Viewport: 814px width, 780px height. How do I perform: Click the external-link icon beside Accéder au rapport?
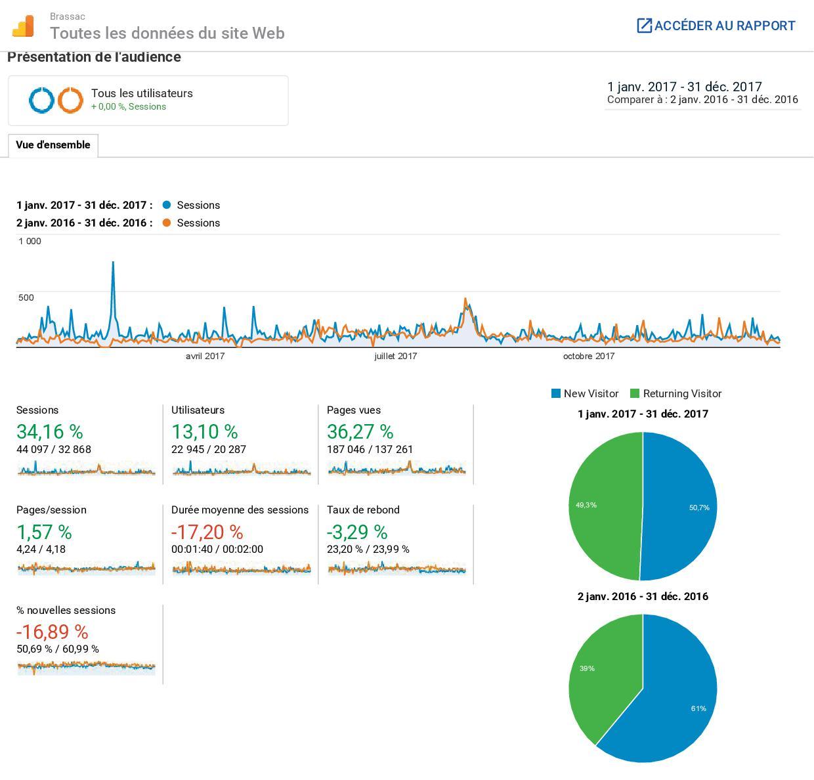pyautogui.click(x=644, y=26)
